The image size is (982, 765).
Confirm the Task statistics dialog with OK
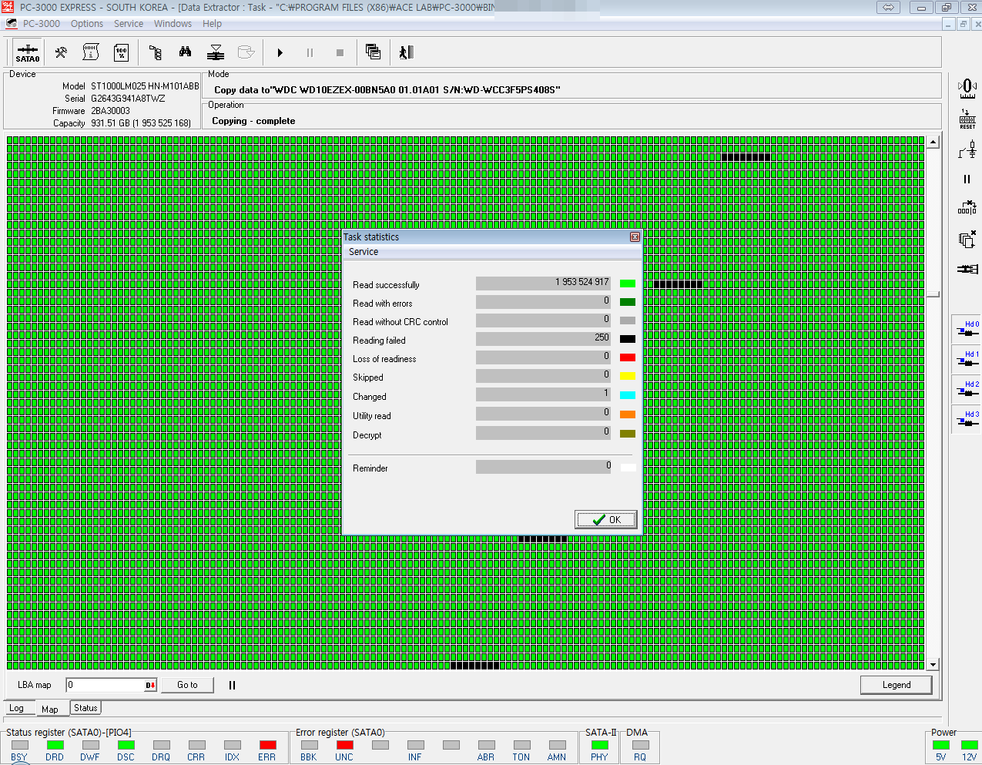[x=606, y=520]
